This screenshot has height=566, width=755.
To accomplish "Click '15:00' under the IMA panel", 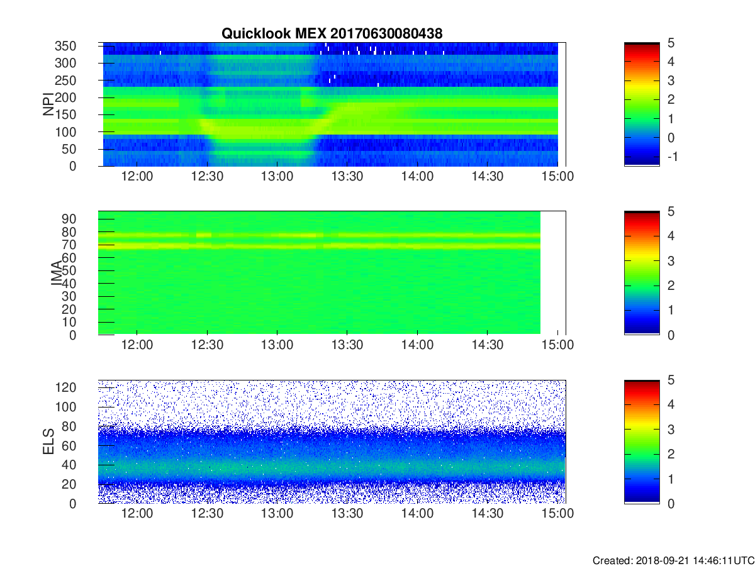I will [x=557, y=346].
